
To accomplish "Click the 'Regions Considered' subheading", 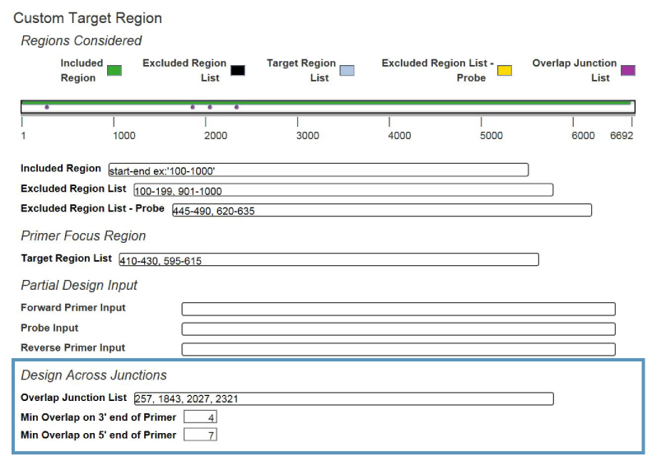I will pyautogui.click(x=81, y=40).
